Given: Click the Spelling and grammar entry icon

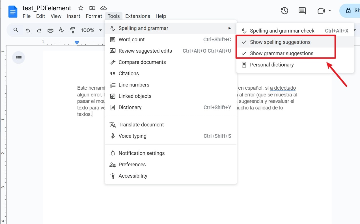Looking at the screenshot, I should (113, 28).
